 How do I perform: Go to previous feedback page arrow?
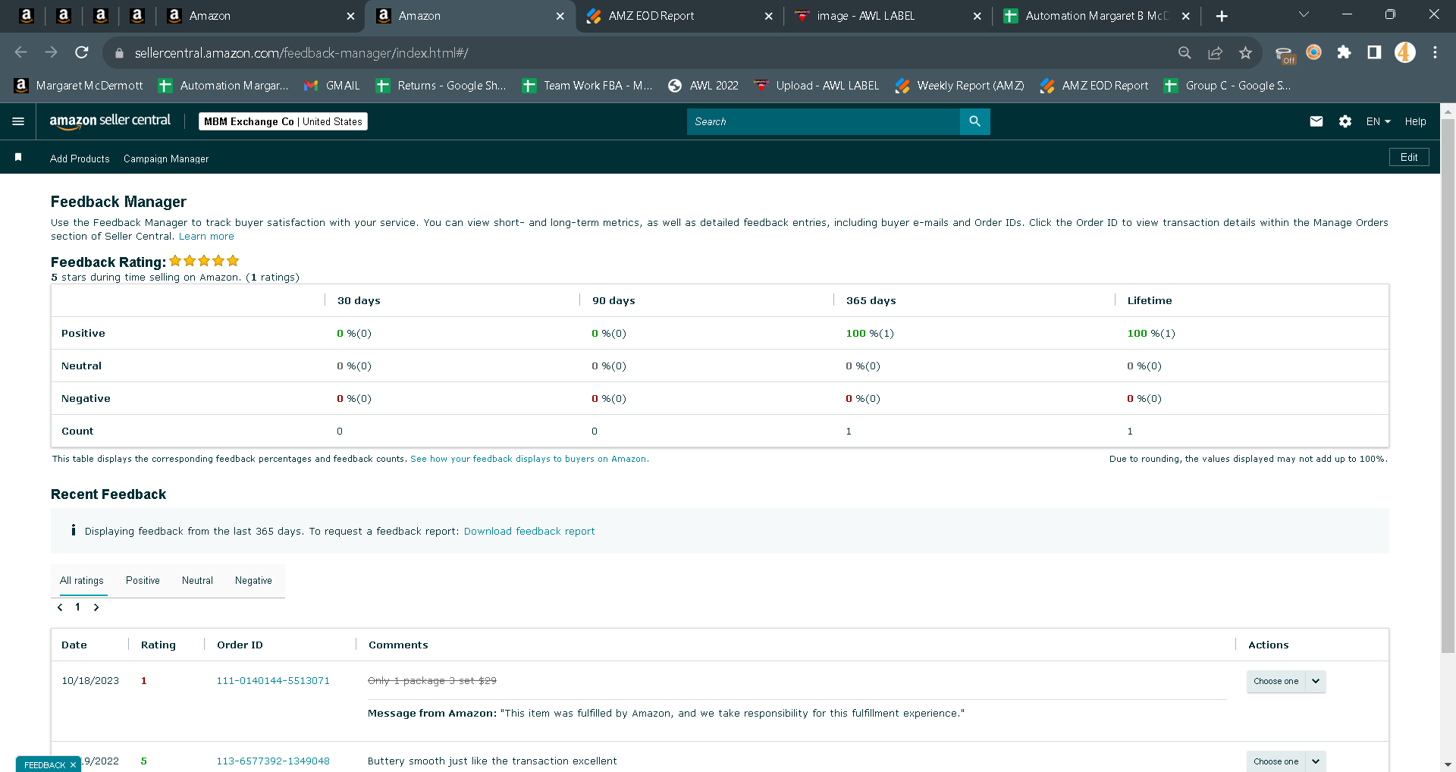pyautogui.click(x=60, y=607)
